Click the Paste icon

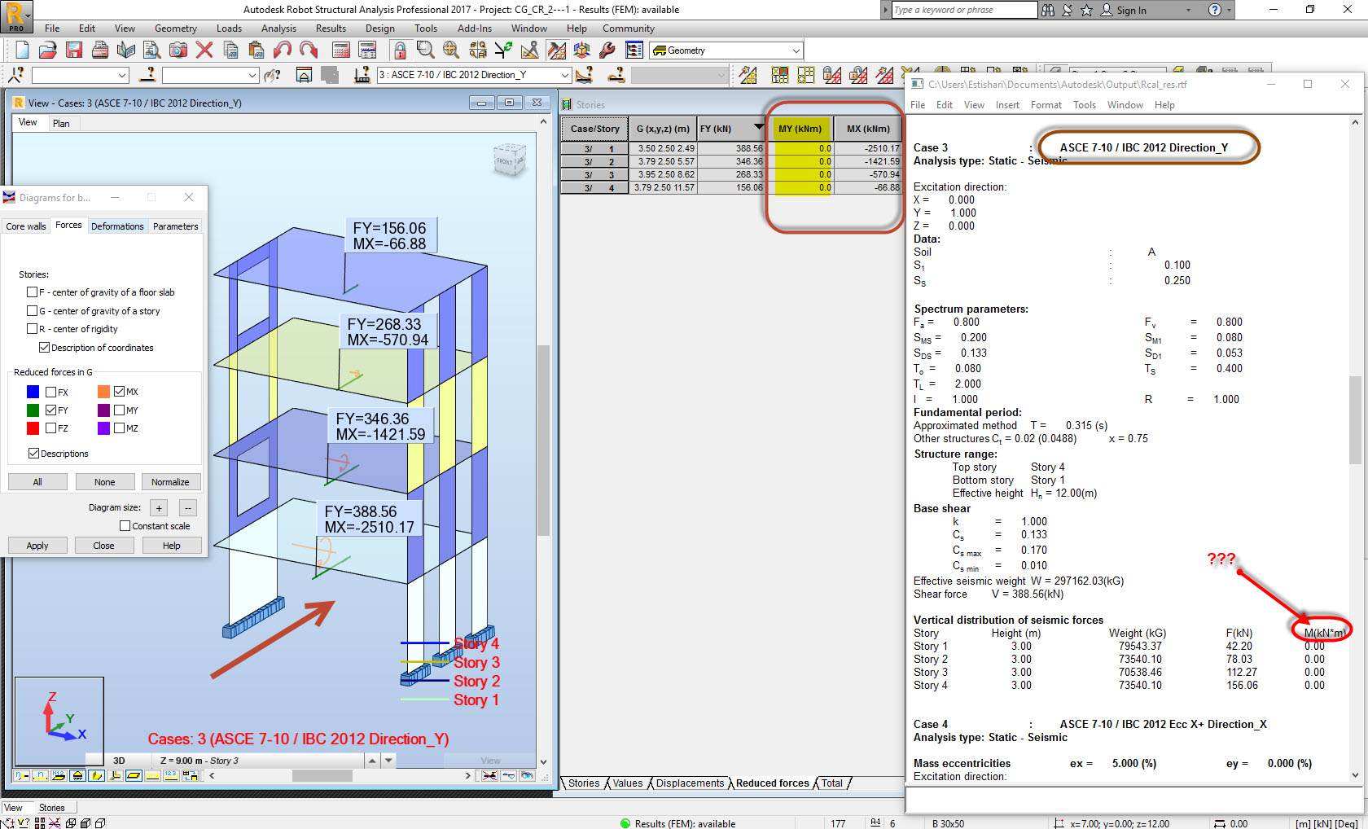coord(256,50)
